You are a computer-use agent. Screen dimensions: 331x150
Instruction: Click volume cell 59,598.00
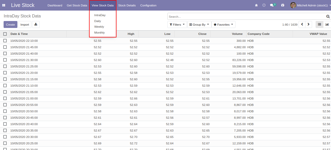(x=239, y=66)
